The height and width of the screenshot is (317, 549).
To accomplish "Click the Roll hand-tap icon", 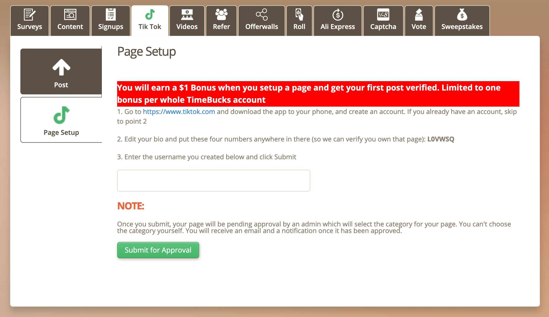I will 299,15.
